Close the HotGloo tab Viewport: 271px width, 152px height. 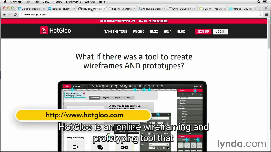click(104, 9)
